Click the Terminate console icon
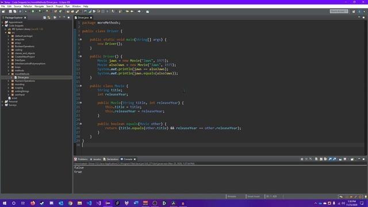 [302, 159]
